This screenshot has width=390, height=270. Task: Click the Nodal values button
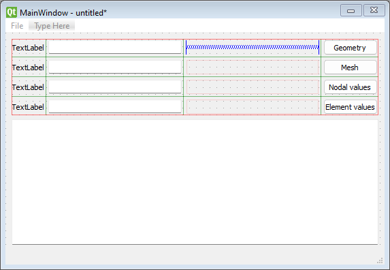pyautogui.click(x=351, y=87)
